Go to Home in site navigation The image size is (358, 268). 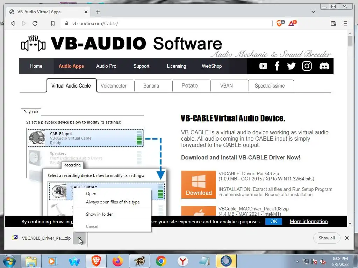point(36,66)
